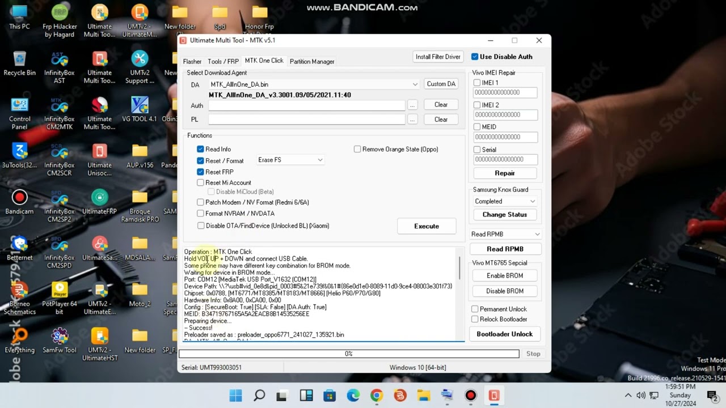This screenshot has height=408, width=726.
Task: Open Frp HiJacker by Hagard icon
Action: point(60,21)
